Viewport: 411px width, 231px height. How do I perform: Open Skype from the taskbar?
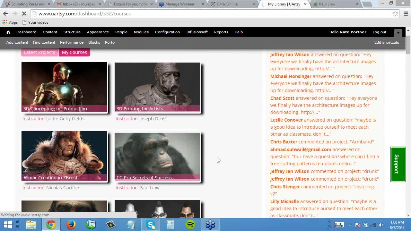(151, 225)
